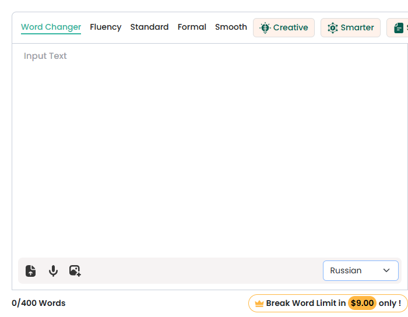Switch to Standard mode
This screenshot has height=317, width=408.
[149, 27]
